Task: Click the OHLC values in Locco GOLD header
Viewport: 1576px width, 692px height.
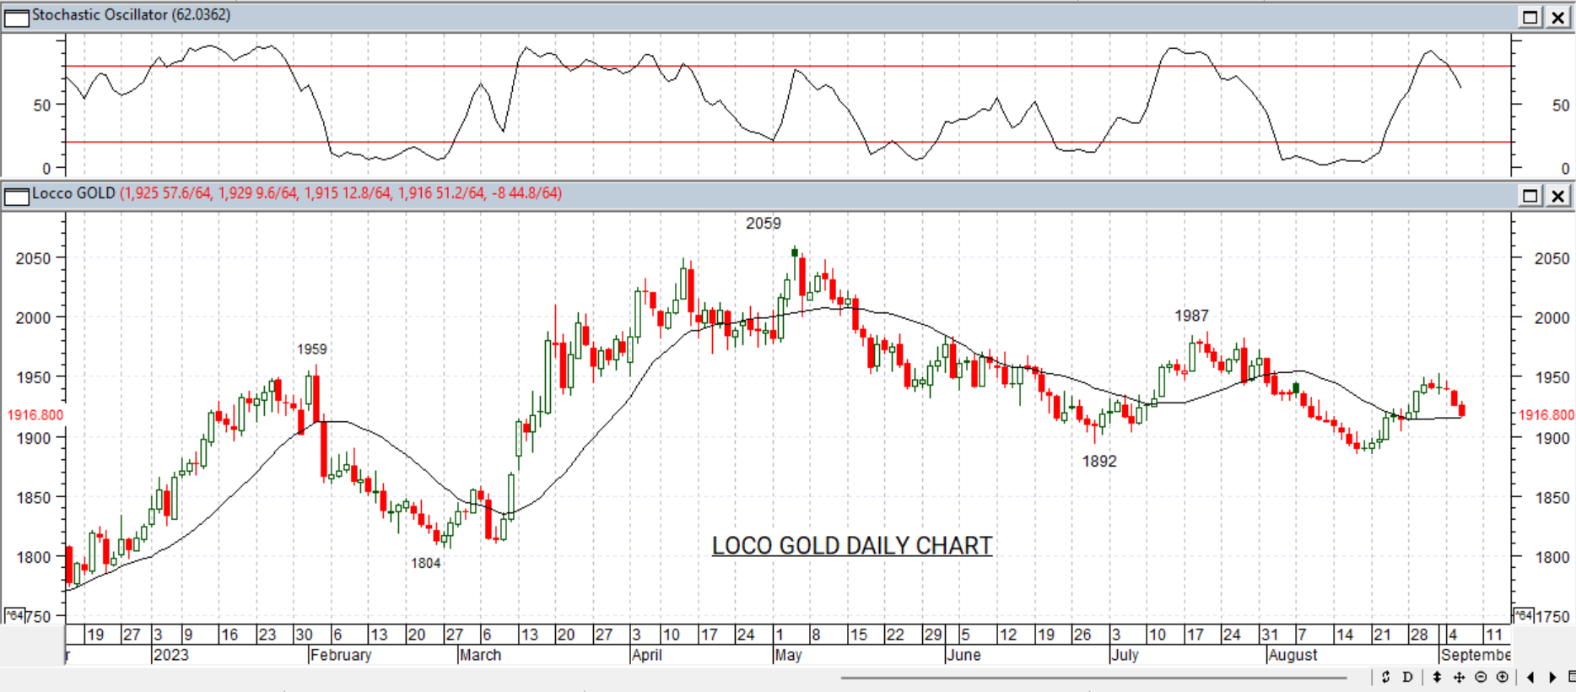Action: pyautogui.click(x=341, y=193)
